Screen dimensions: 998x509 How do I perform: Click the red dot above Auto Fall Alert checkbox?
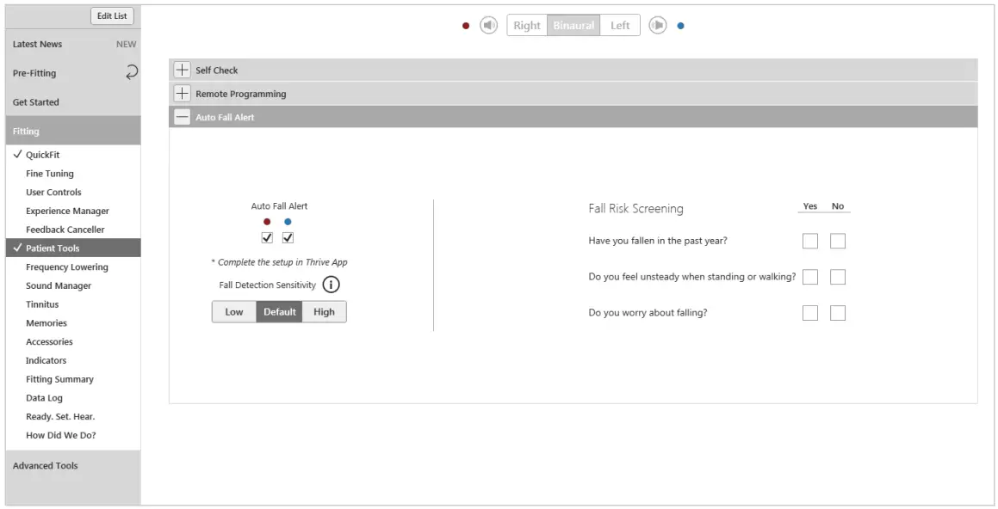[x=266, y=221]
